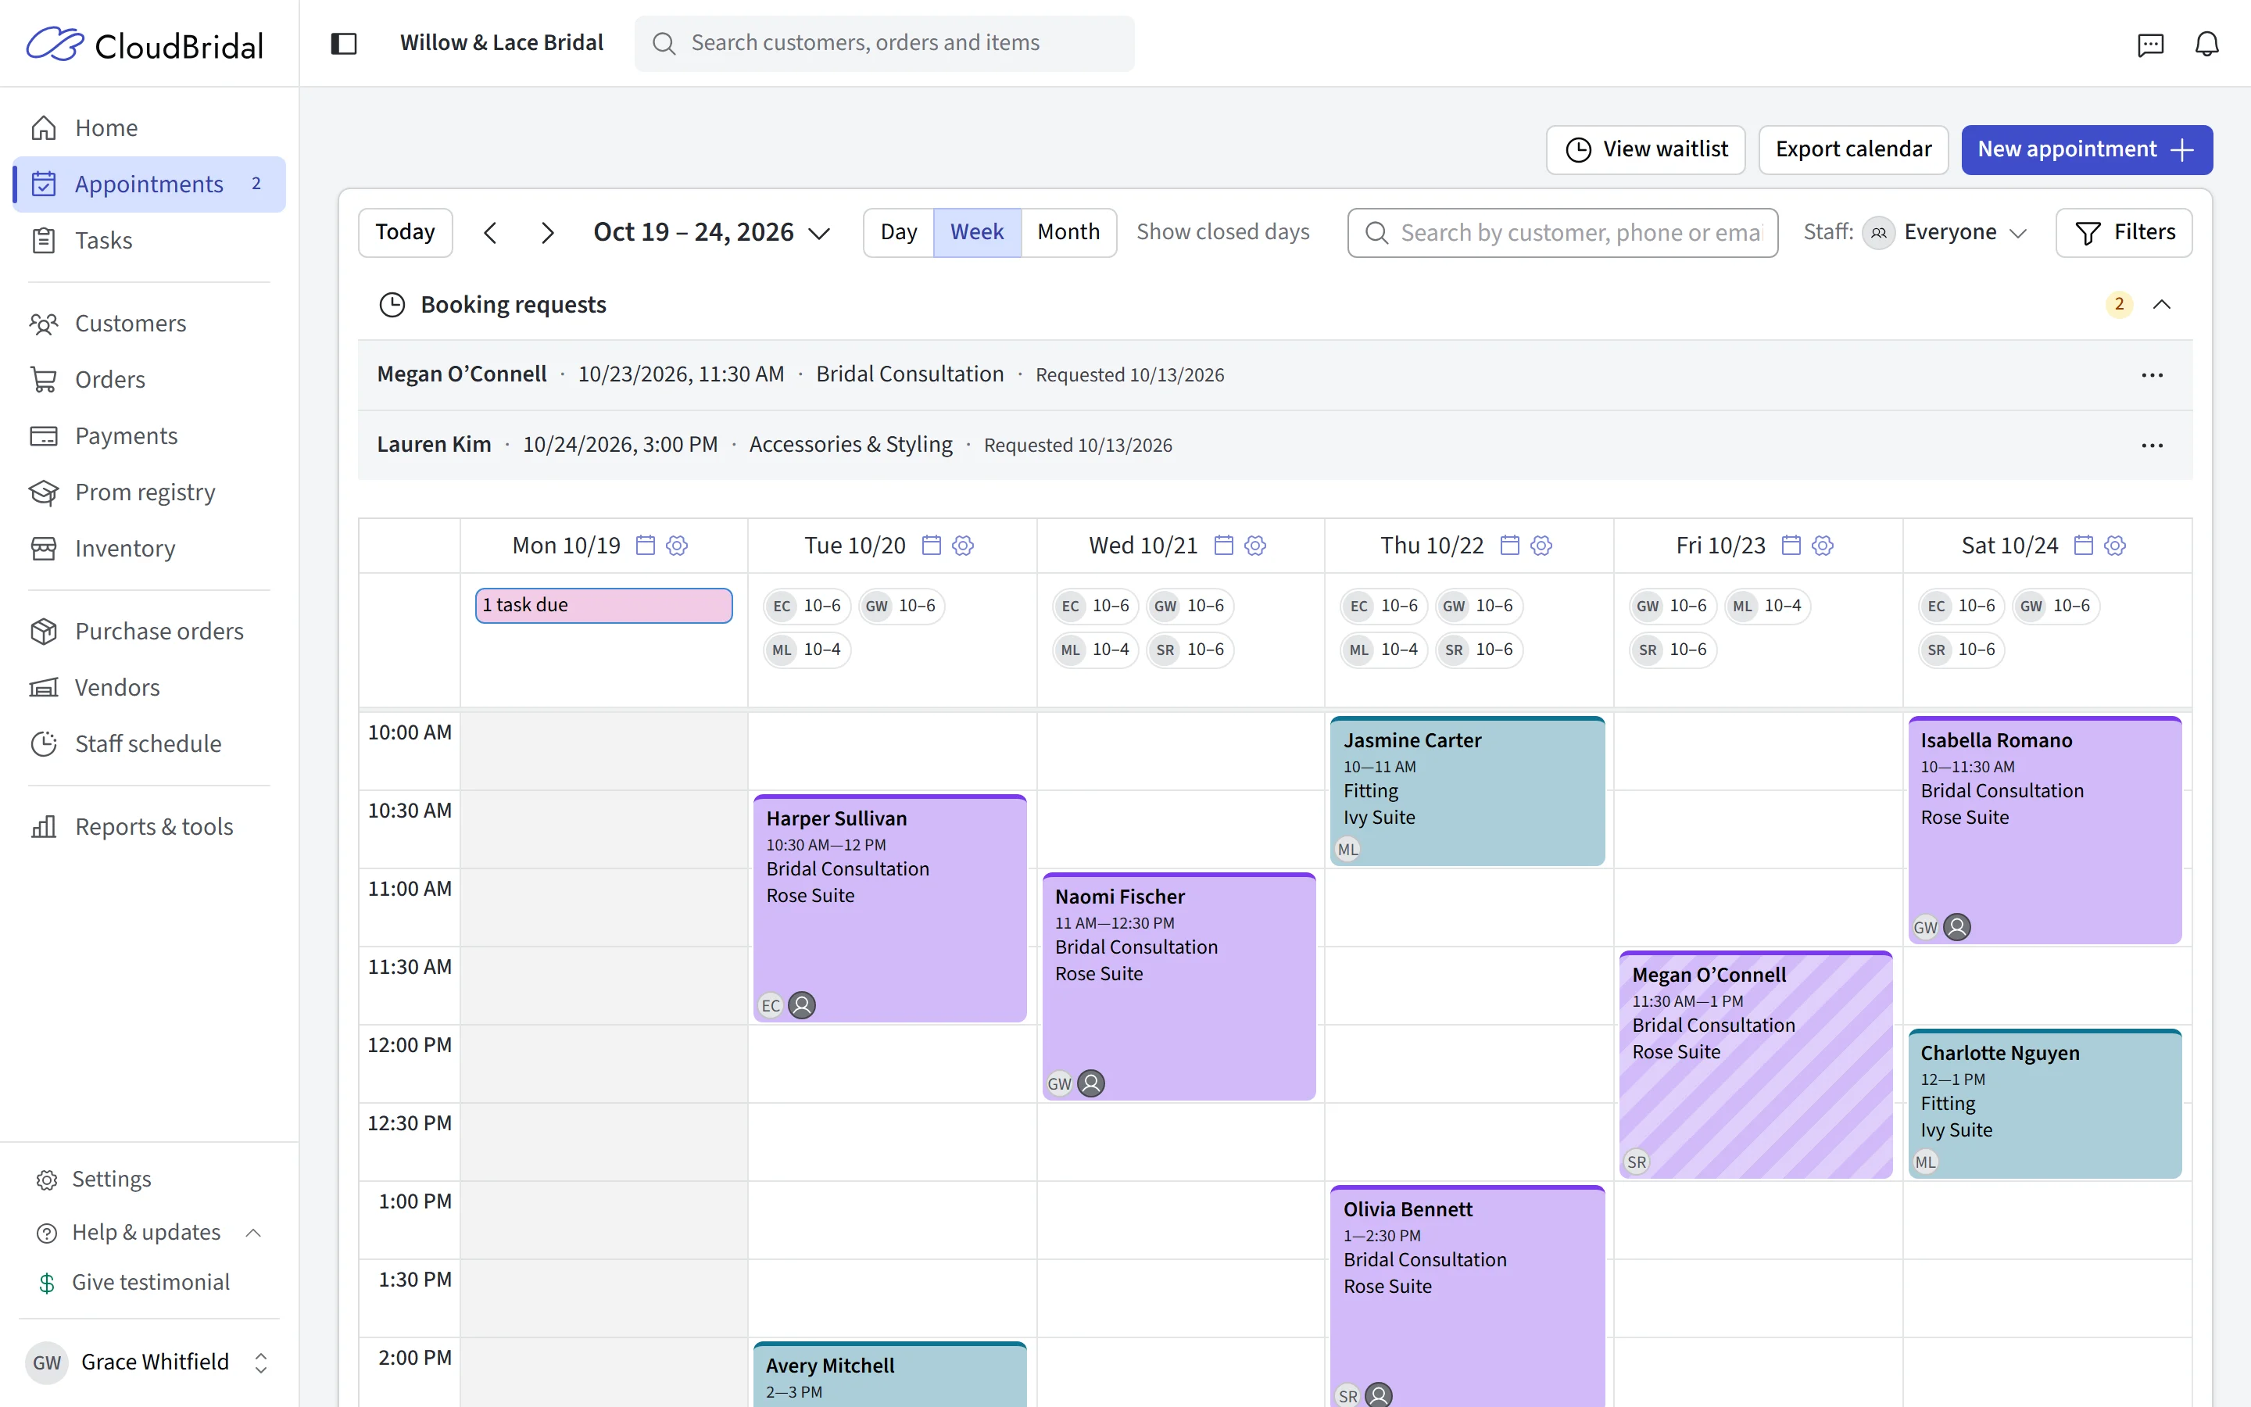
Task: Create a New appointment
Action: point(2086,150)
